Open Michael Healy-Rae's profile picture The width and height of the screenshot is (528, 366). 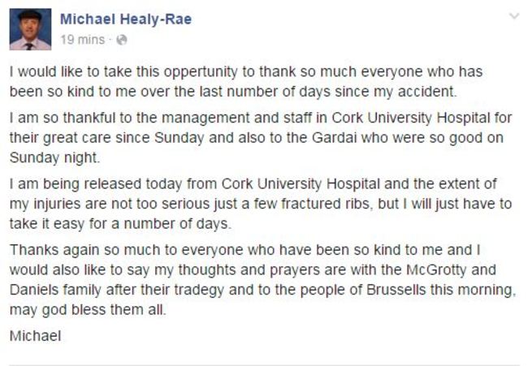[x=30, y=28]
